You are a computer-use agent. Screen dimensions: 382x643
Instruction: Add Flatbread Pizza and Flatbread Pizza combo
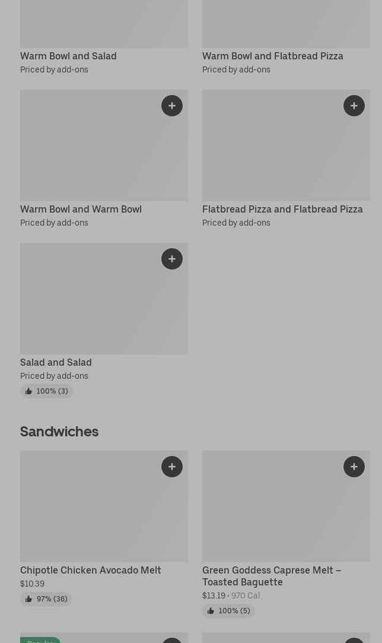pyautogui.click(x=354, y=106)
